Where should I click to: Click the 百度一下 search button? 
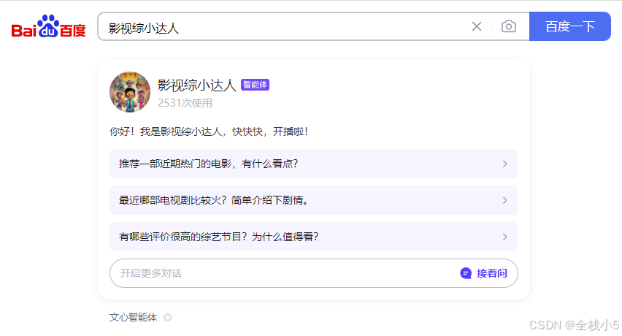[570, 26]
